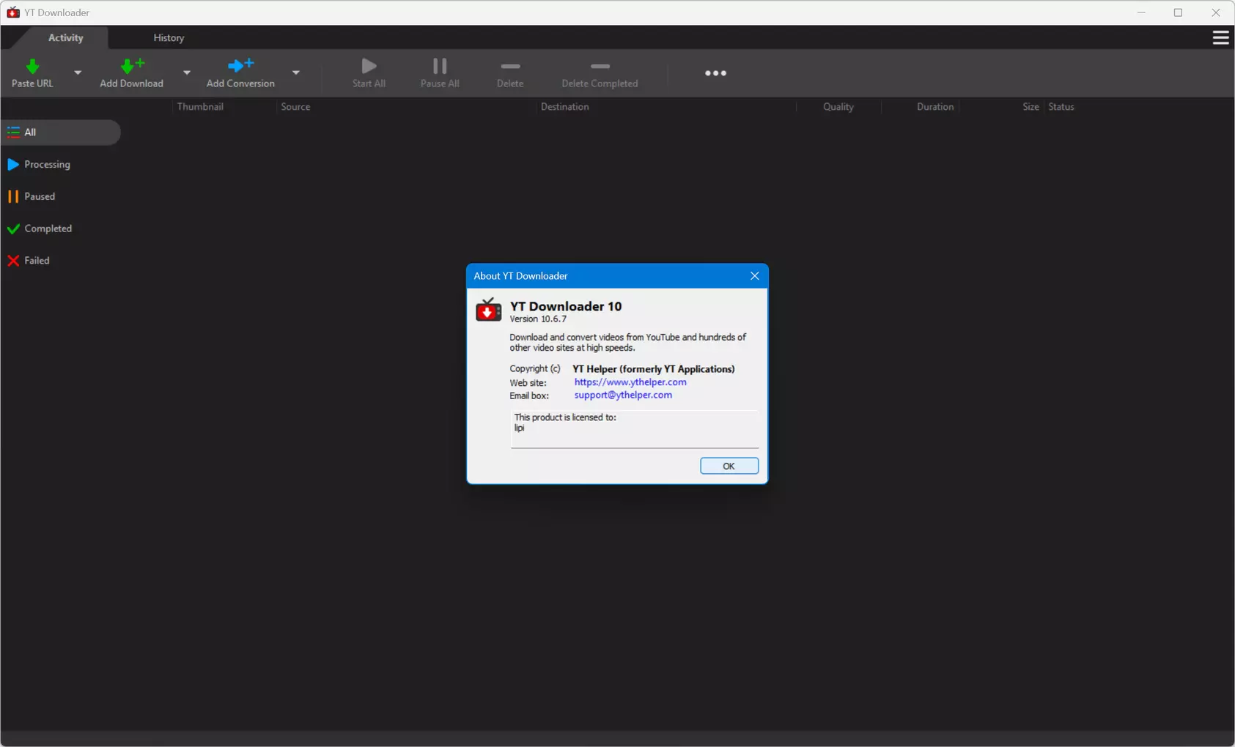Click the licensed-to name 'lipi'

coord(519,428)
